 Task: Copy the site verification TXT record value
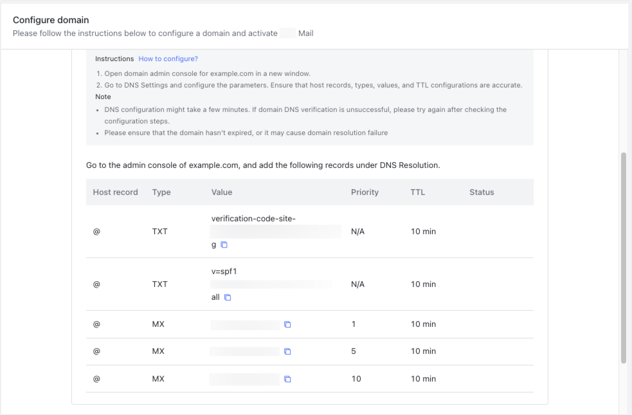tap(223, 244)
